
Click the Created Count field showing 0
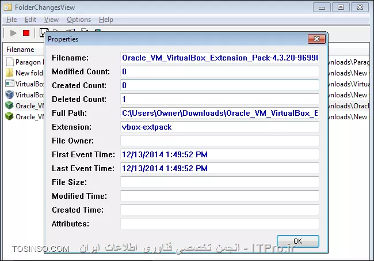(220, 85)
